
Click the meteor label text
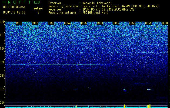pyautogui.click(x=38, y=8)
